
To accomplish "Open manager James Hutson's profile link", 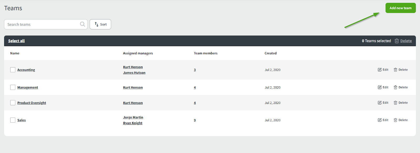I will click(x=134, y=73).
